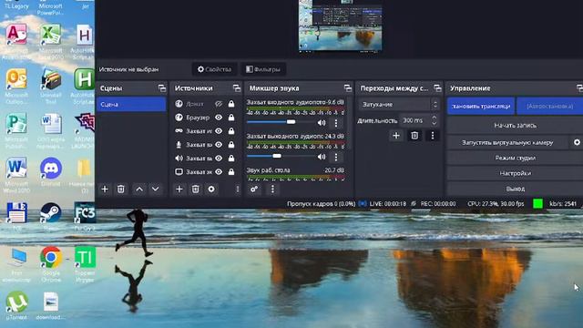Hide the screen capture source with monitor icon

click(x=219, y=172)
